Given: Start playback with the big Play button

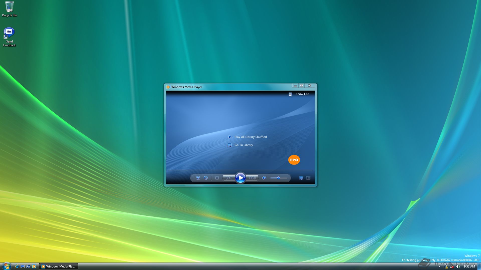Looking at the screenshot, I should (241, 178).
